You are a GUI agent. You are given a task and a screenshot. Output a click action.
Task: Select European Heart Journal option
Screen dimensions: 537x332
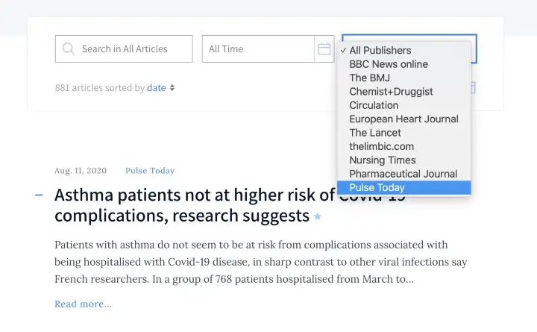pos(404,119)
